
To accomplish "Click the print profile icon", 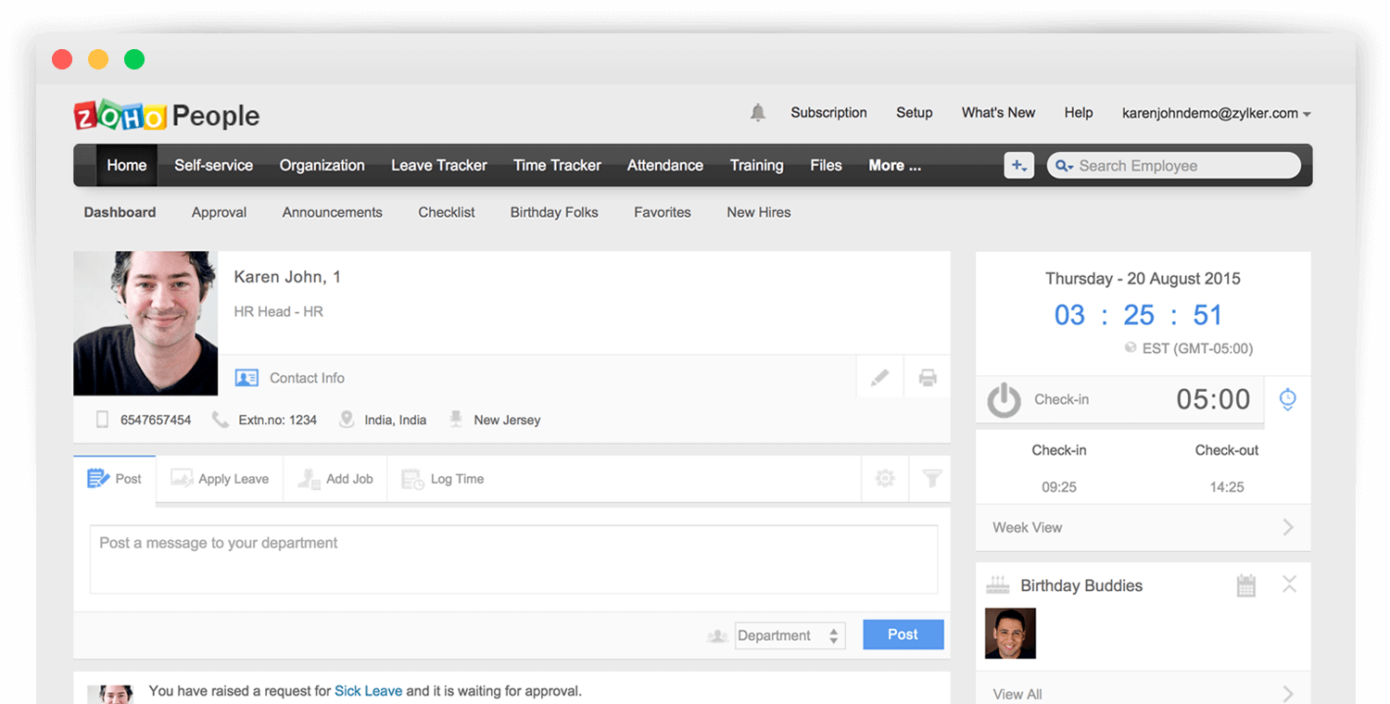I will [x=927, y=378].
